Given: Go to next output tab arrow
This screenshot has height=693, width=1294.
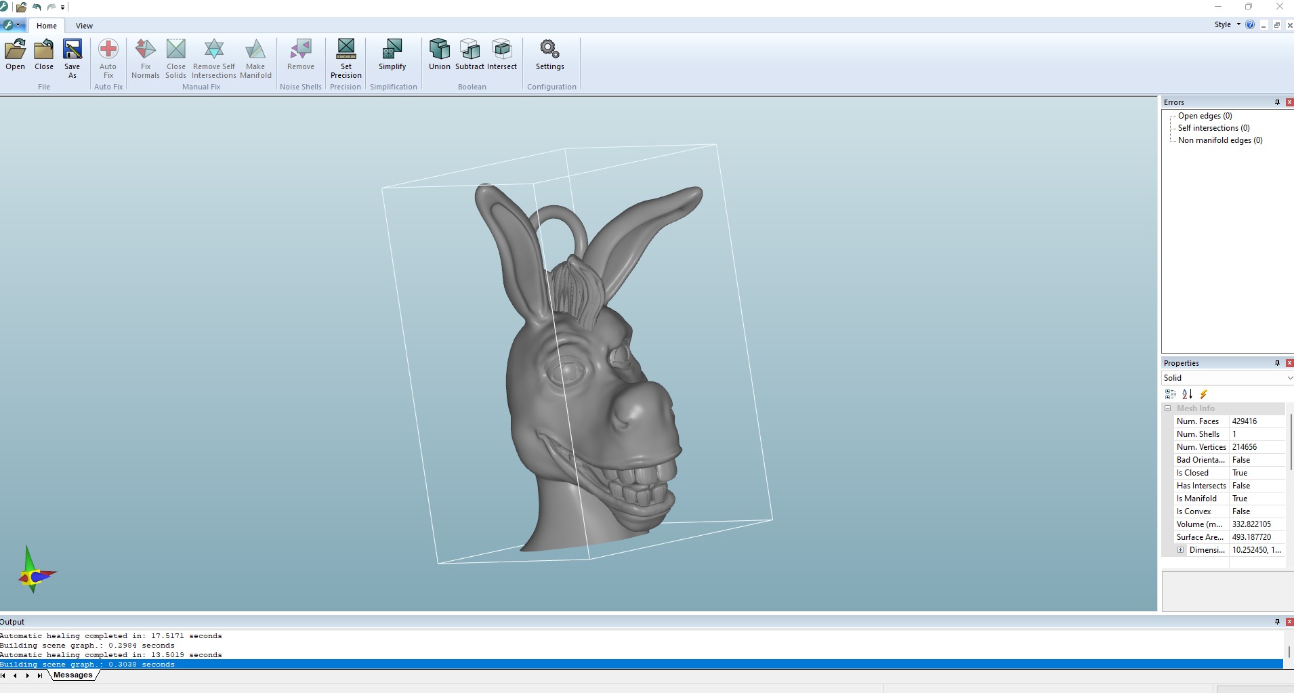Looking at the screenshot, I should 27,675.
